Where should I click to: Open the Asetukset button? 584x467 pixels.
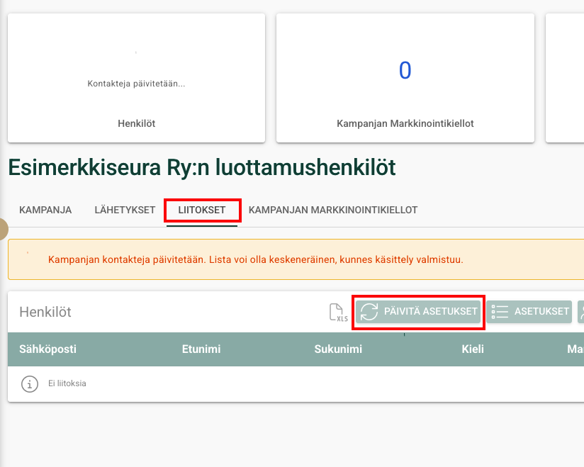tap(529, 312)
